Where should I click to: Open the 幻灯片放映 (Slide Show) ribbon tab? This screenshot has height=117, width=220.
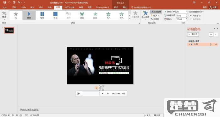point(69,7)
